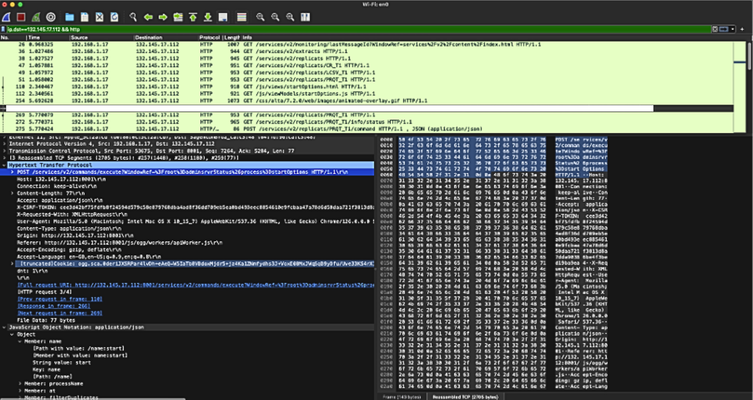Viewport: 753px width, 400px height.
Task: Clear the display filter with X button
Action: [715, 29]
